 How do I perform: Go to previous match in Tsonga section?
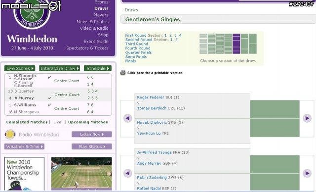pos(127,173)
